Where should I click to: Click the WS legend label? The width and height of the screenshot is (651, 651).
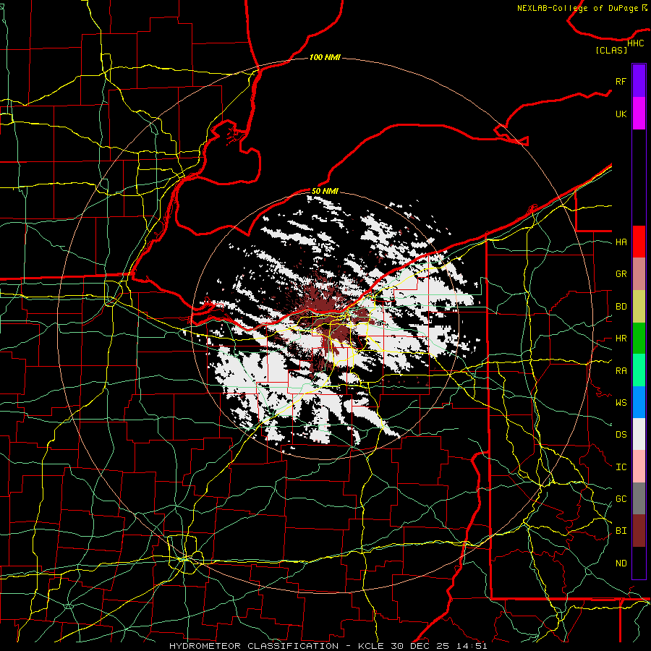tap(621, 402)
